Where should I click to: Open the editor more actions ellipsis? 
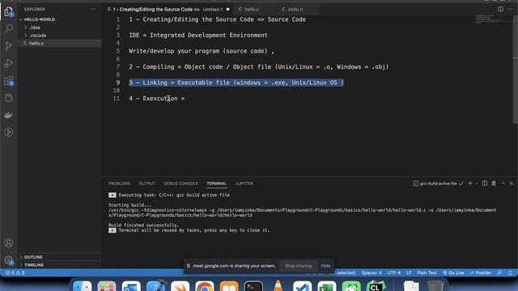(x=510, y=9)
